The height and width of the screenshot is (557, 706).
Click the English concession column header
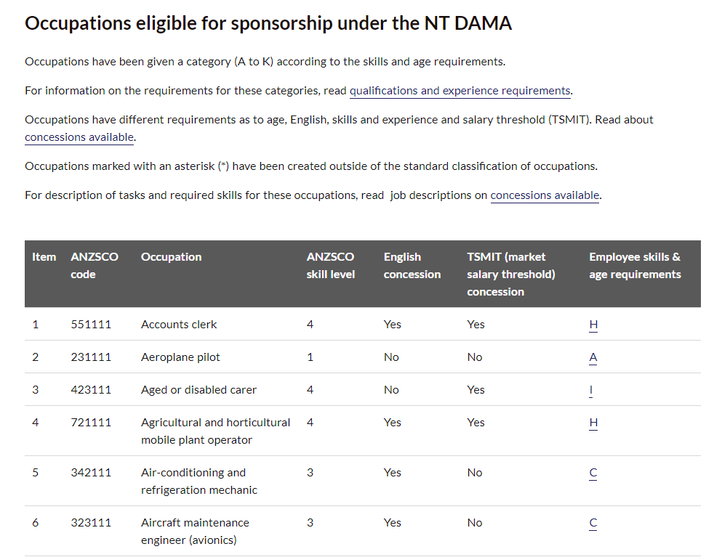(x=412, y=266)
